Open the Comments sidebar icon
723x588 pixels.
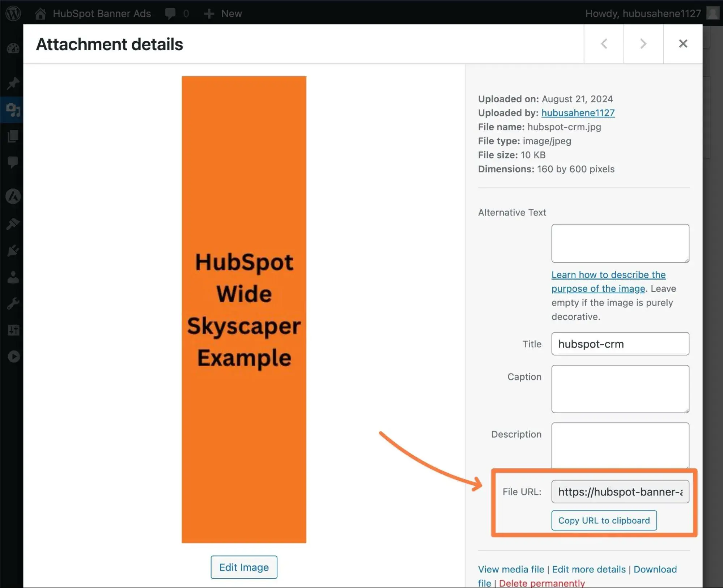click(x=13, y=162)
